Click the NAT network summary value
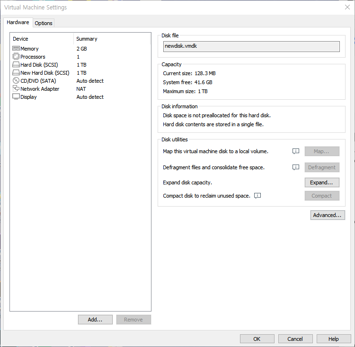This screenshot has width=355, height=347. point(81,89)
